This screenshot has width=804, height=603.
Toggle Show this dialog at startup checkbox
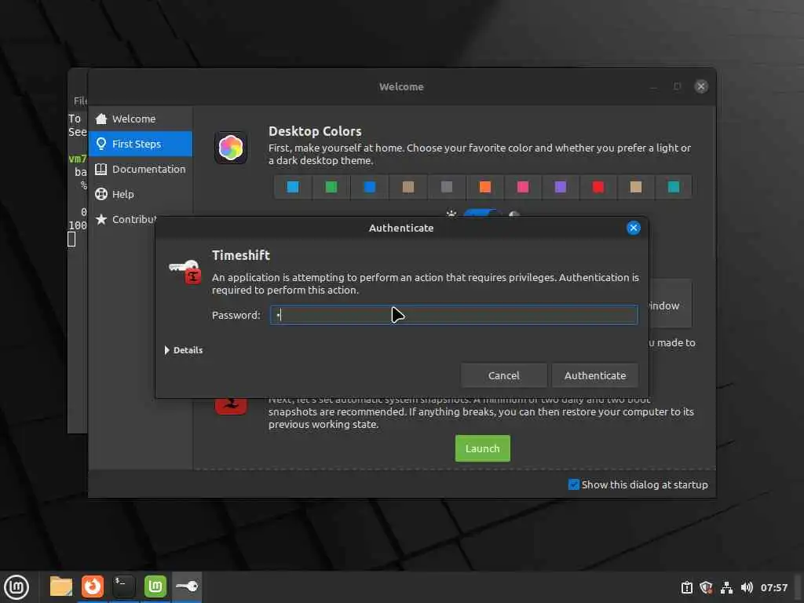(574, 484)
